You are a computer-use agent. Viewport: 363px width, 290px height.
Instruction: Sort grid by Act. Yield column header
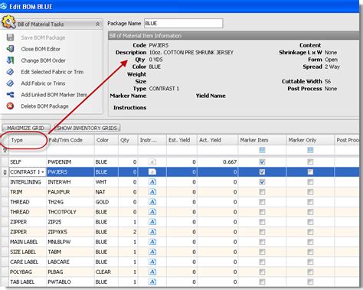[x=217, y=140]
